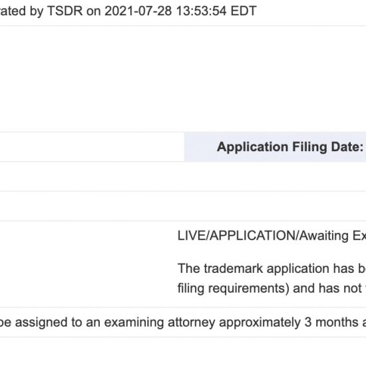
Task: Select the 2021-07-28 date in the header
Action: tap(138, 11)
